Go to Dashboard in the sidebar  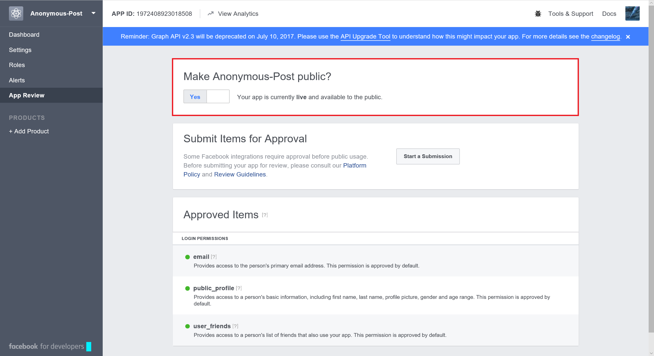(24, 35)
